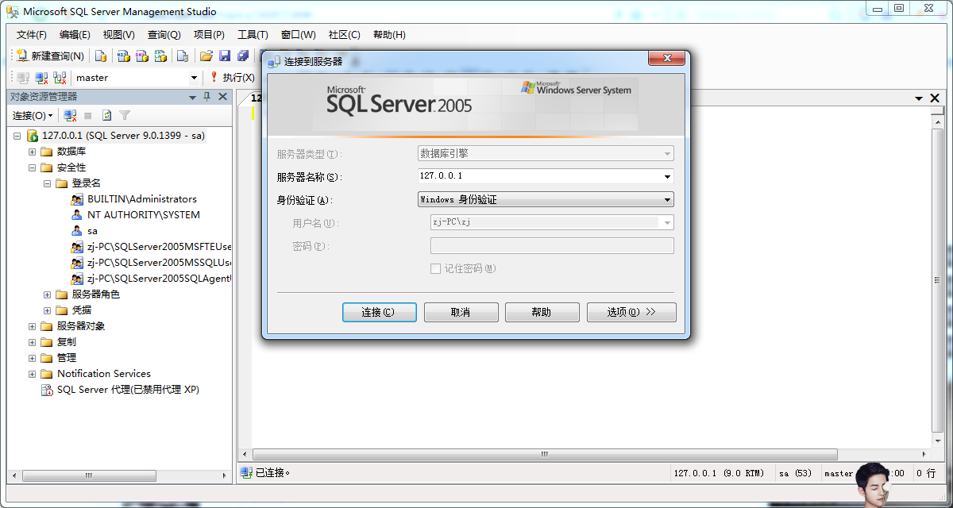Image resolution: width=953 pixels, height=508 pixels.
Task: Open the Window (窗口) menu
Action: [298, 35]
